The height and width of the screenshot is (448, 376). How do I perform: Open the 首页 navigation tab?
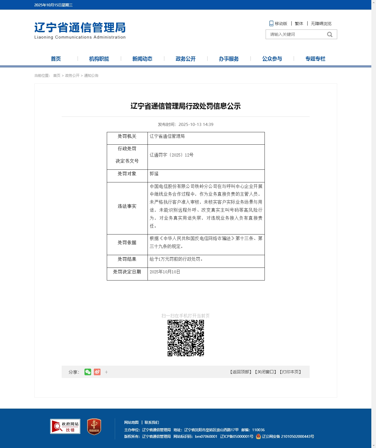pos(56,59)
